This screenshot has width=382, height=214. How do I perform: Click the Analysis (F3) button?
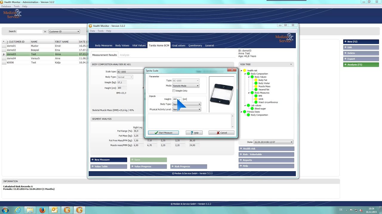pos(361,64)
